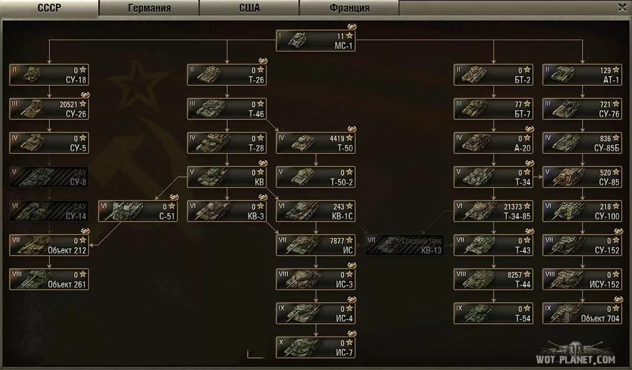Switch to the США nation tab
The width and height of the screenshot is (632, 370).
249,8
